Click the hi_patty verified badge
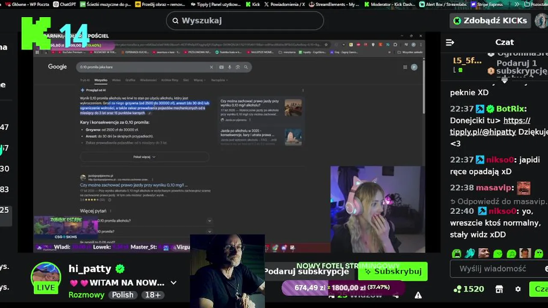This screenshot has width=548, height=308. [120, 269]
